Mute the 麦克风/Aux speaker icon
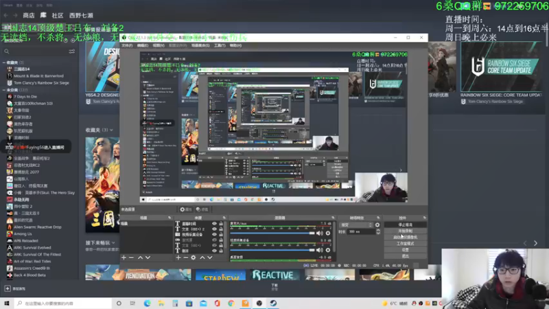This screenshot has height=309, width=549. tap(320, 233)
